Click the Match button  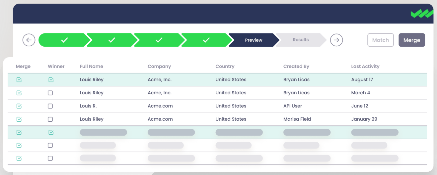point(381,40)
